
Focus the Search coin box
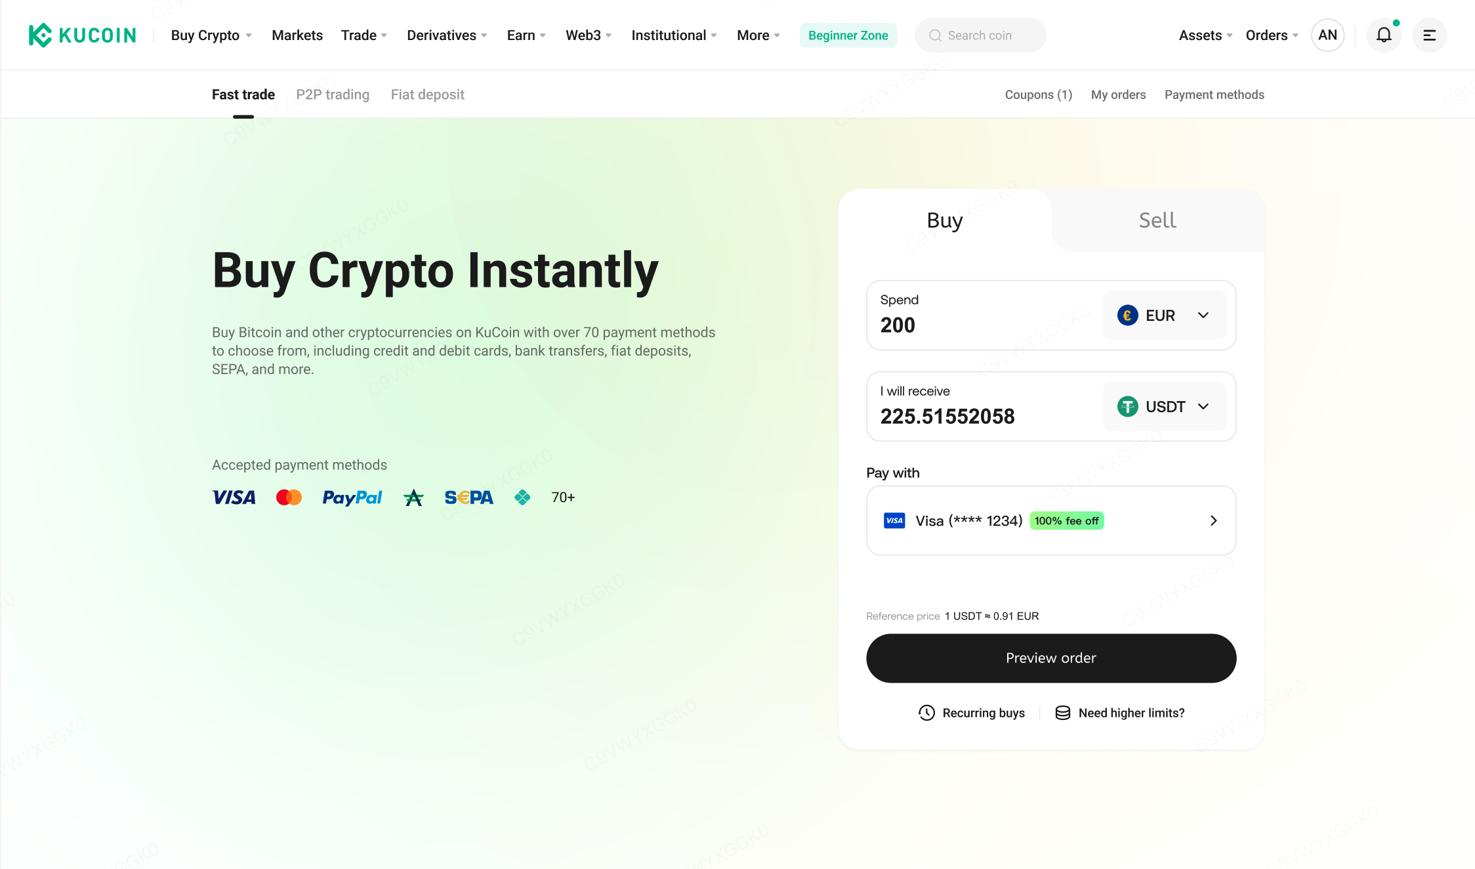(980, 35)
